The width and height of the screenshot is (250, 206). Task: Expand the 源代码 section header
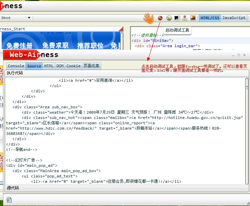point(13,188)
